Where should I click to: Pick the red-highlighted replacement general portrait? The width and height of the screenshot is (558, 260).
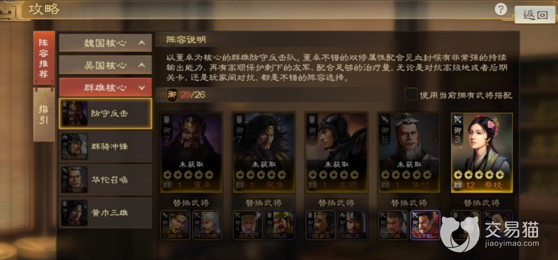pos(425,225)
